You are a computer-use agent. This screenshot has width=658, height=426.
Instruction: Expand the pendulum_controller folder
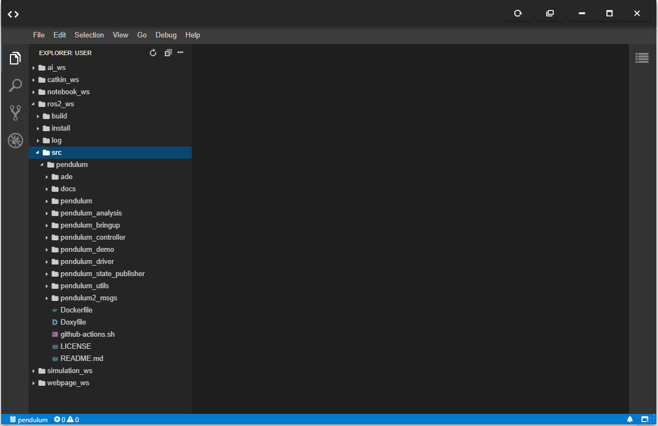[x=93, y=238]
